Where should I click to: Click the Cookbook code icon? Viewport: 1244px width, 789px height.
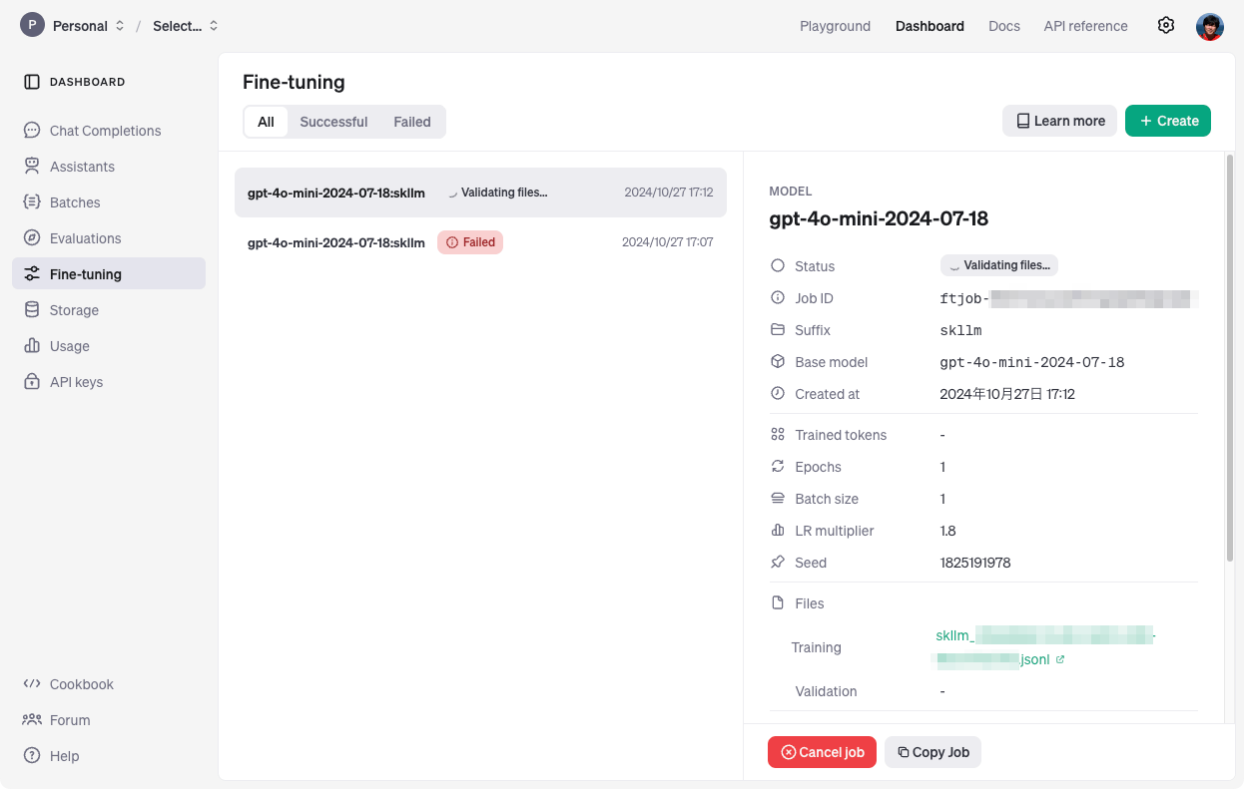click(32, 684)
